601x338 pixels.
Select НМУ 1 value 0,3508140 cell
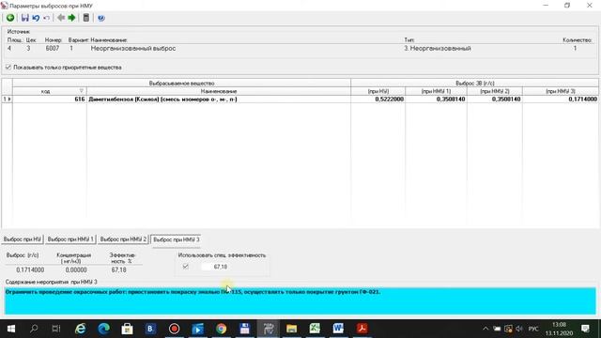(436, 99)
